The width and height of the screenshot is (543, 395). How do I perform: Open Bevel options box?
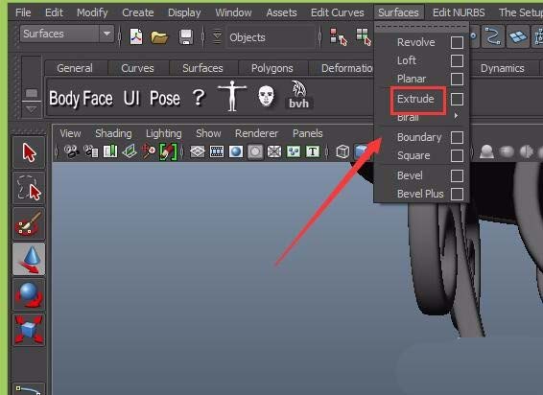457,175
